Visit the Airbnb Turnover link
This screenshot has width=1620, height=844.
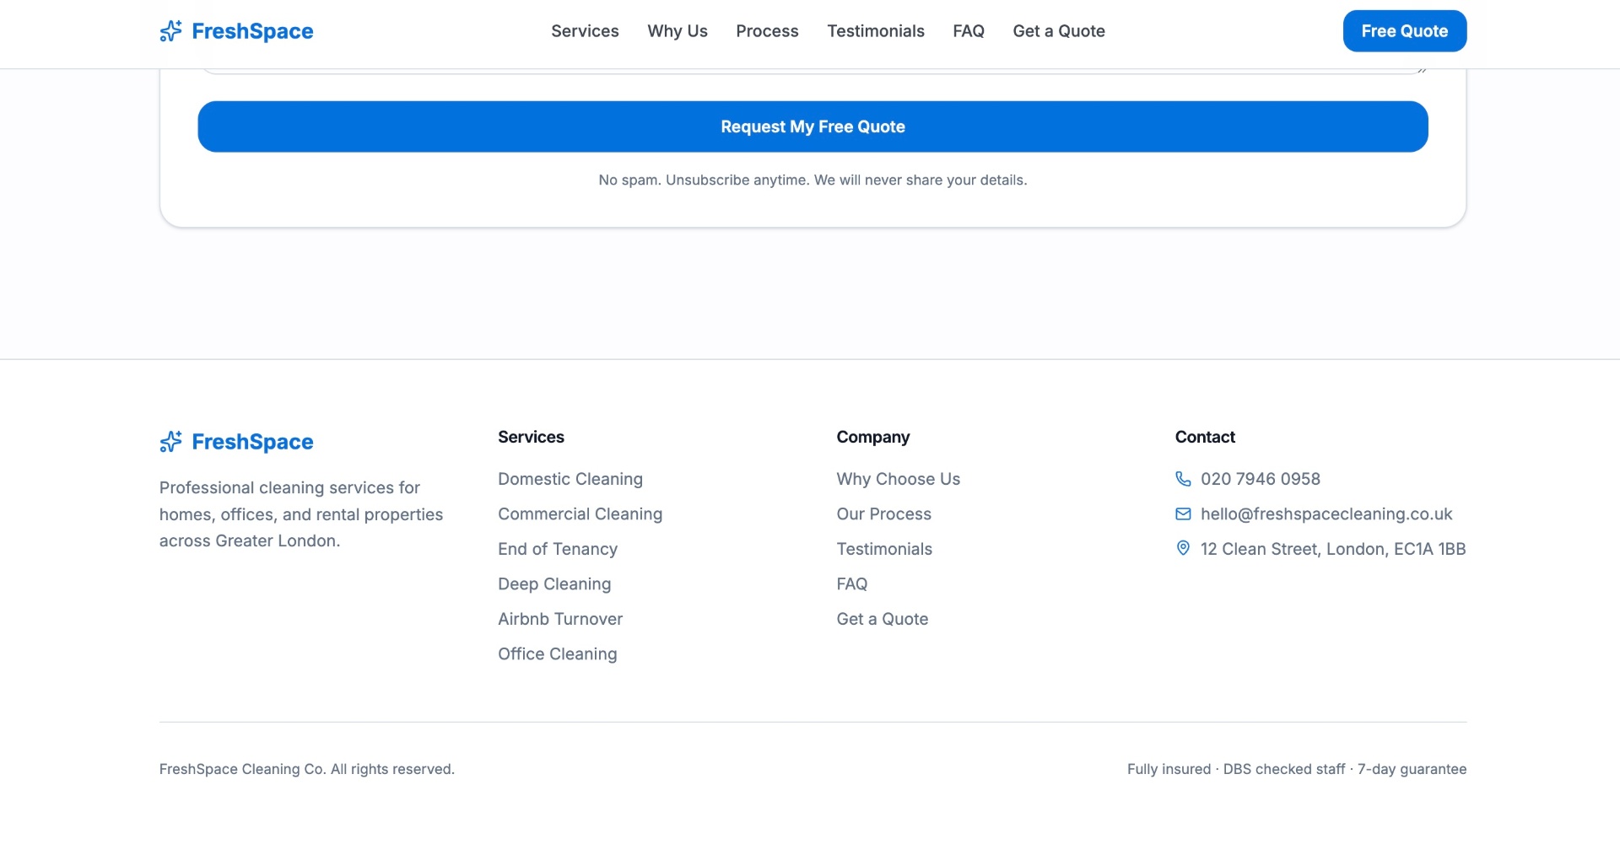(560, 619)
